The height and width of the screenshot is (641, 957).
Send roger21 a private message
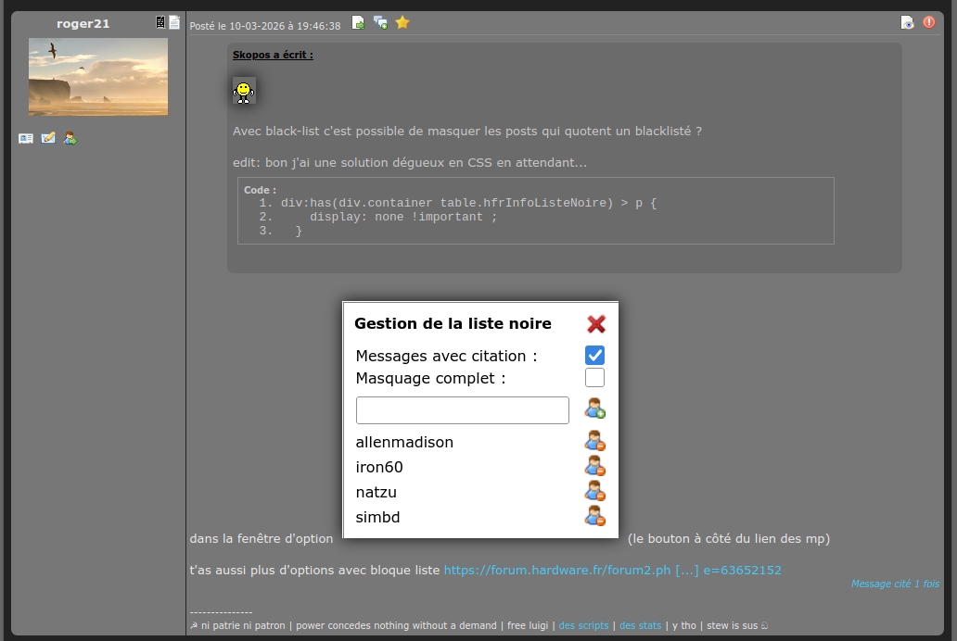(48, 138)
